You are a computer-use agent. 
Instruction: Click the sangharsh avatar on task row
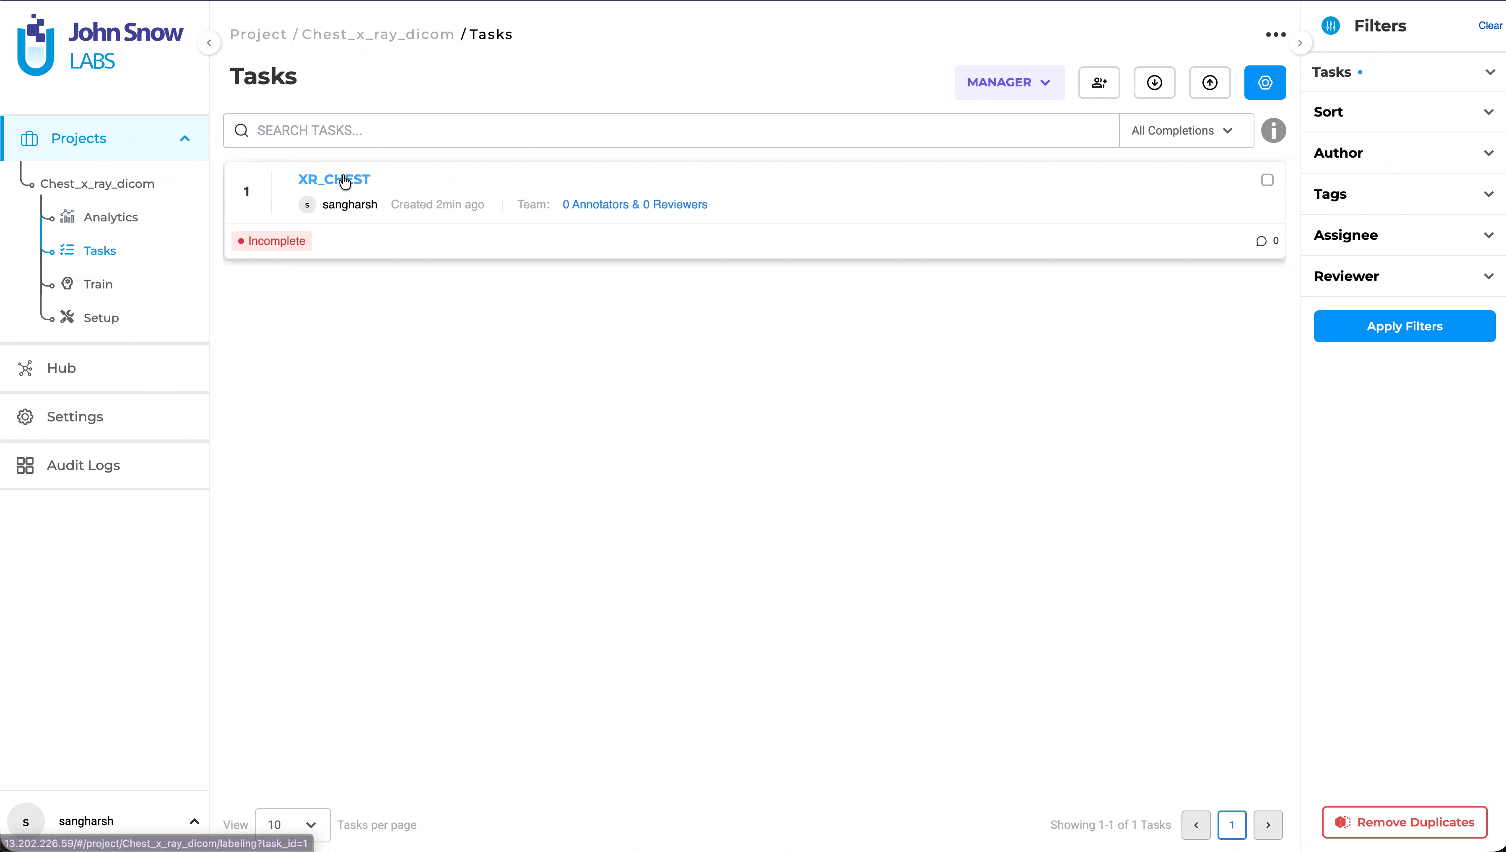pyautogui.click(x=307, y=205)
